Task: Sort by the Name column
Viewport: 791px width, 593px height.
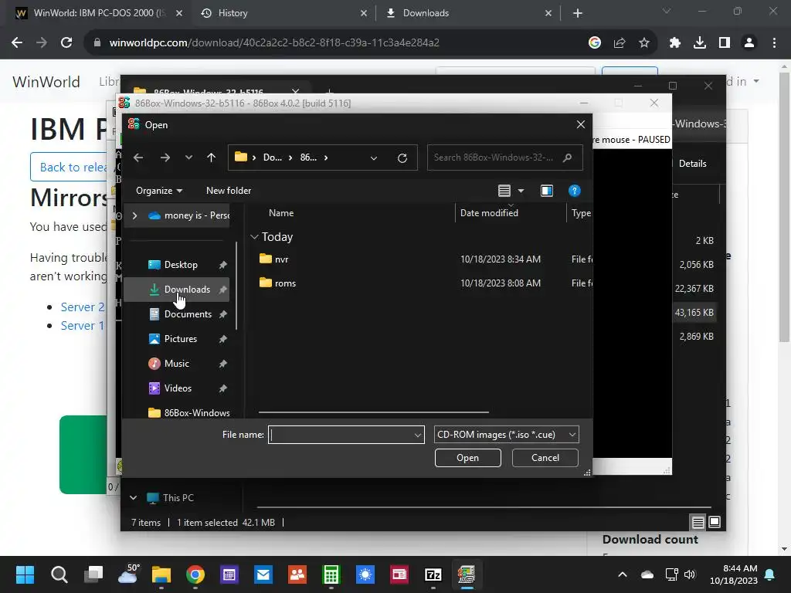Action: (281, 213)
